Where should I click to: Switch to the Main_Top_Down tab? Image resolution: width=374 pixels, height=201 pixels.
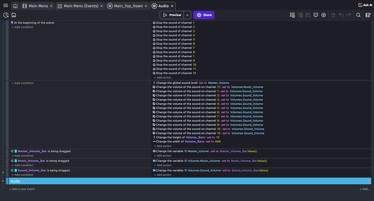coord(128,6)
